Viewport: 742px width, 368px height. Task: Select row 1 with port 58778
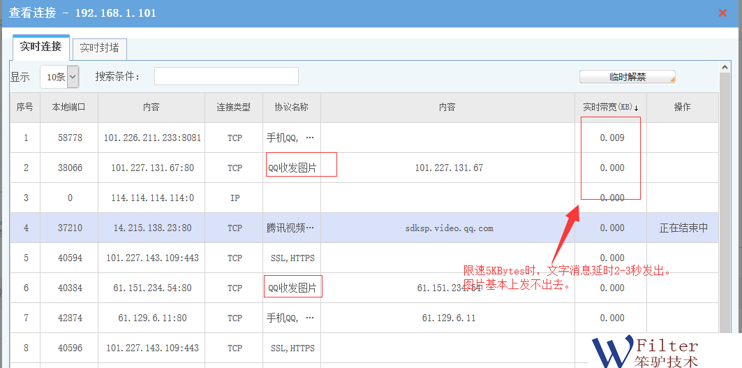click(x=69, y=138)
